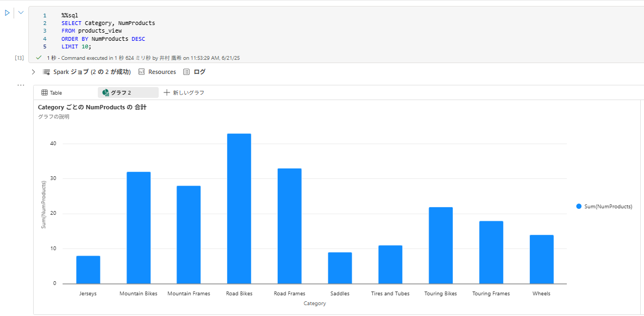Click the [13] execution count label

(x=20, y=58)
